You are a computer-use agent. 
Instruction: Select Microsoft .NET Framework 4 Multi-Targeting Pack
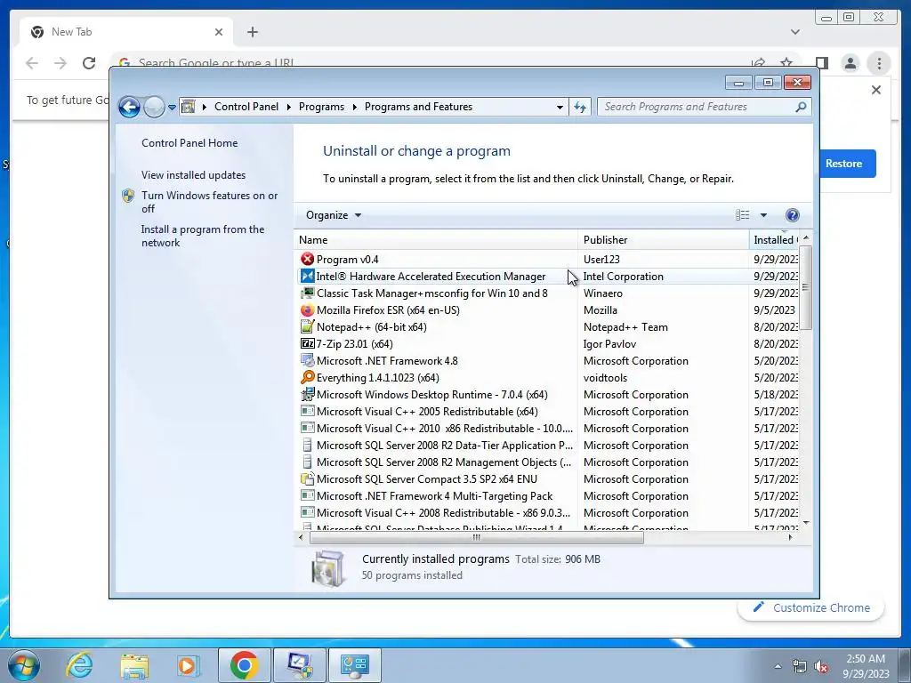point(548,495)
